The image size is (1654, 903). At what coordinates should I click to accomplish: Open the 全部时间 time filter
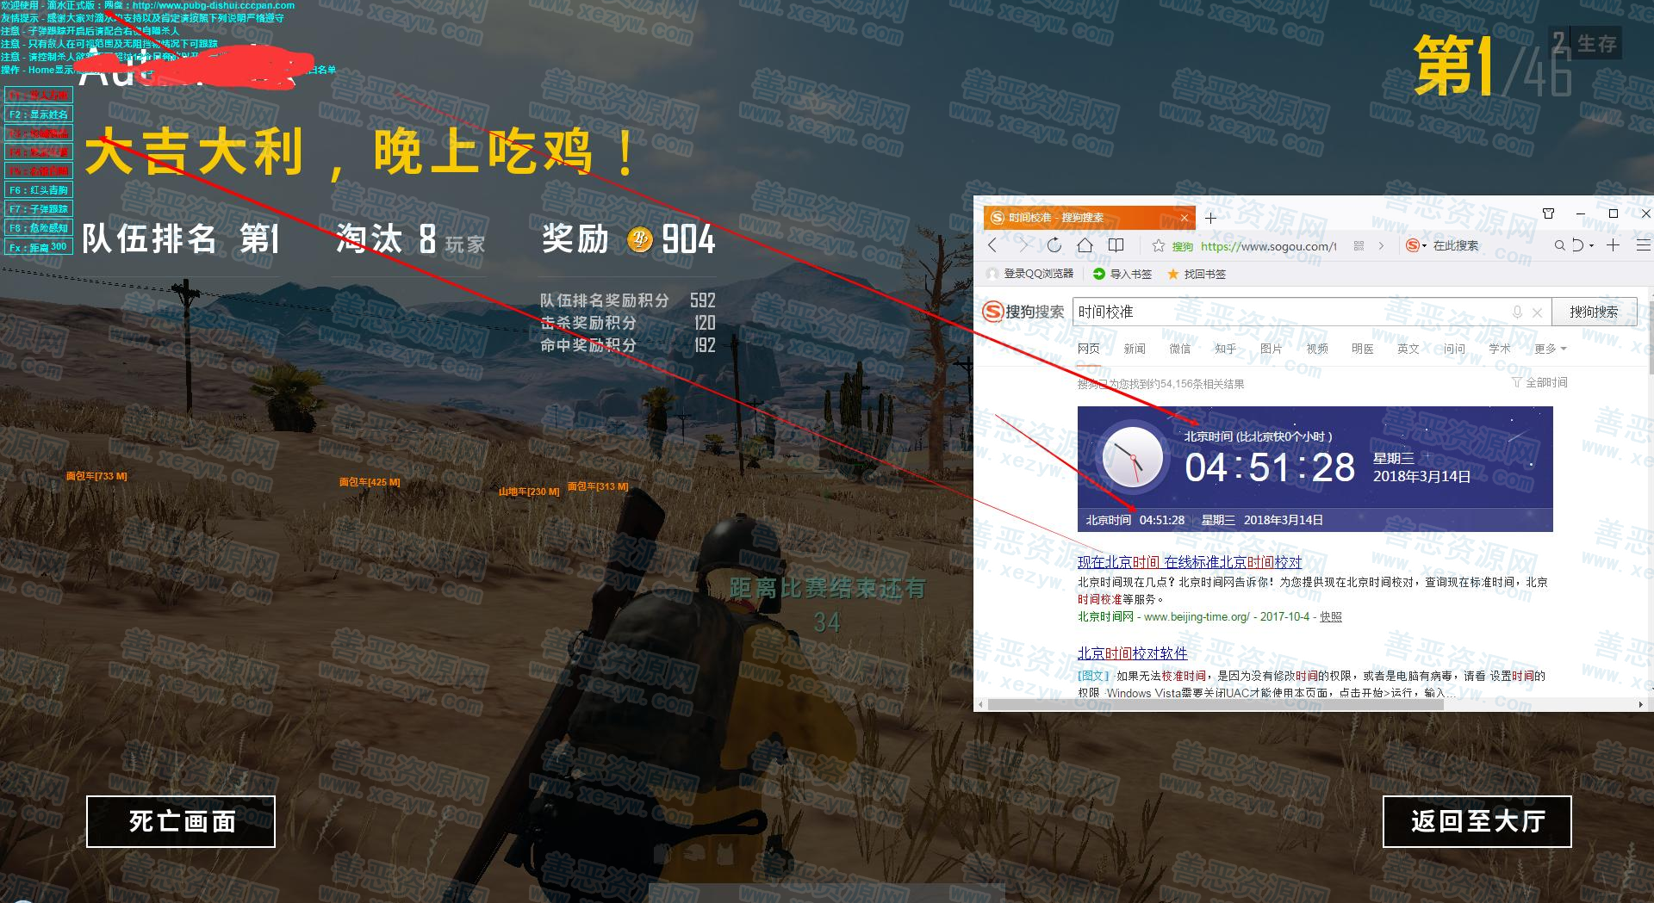[1539, 382]
